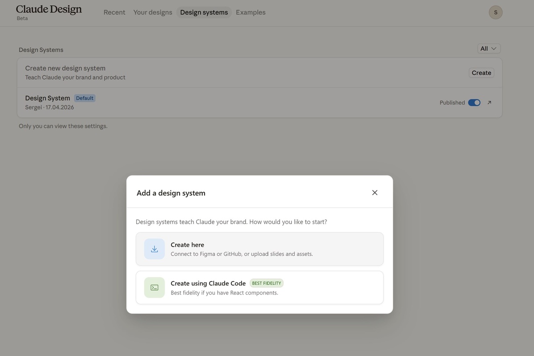Click the Beta label under the logo

[x=22, y=18]
